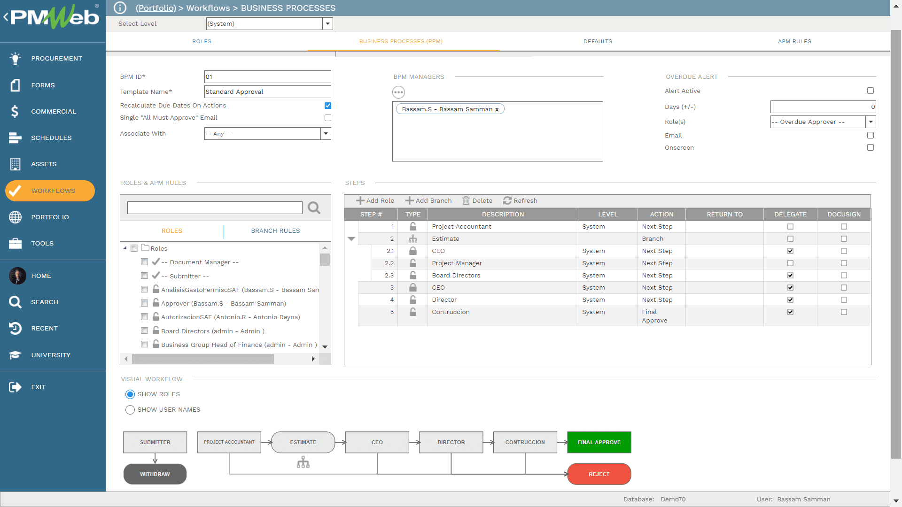
Task: Click the BPM Managers ellipsis icon
Action: point(399,92)
